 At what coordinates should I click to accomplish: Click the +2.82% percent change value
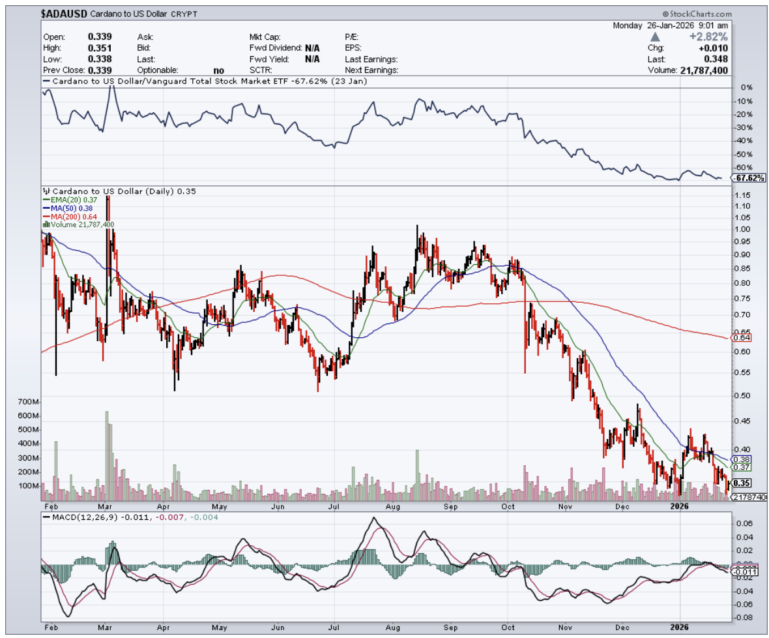pos(708,37)
